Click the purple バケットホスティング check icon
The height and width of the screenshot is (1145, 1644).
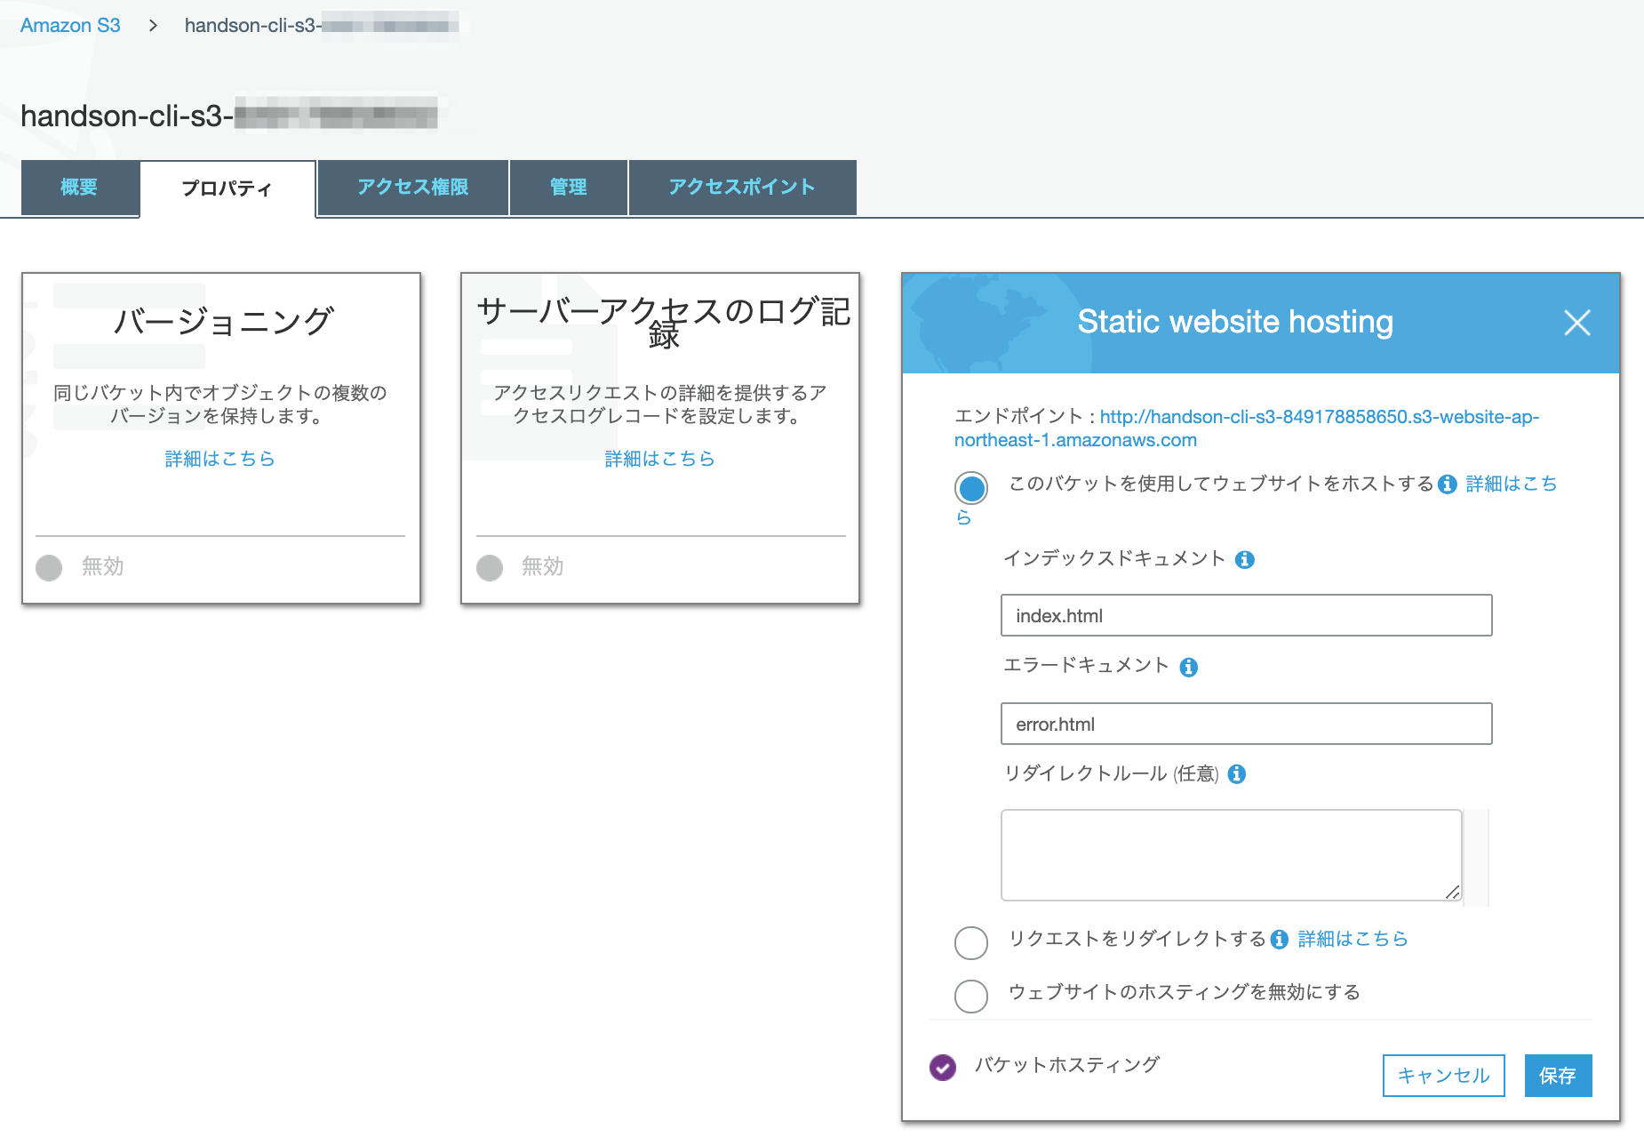[942, 1067]
